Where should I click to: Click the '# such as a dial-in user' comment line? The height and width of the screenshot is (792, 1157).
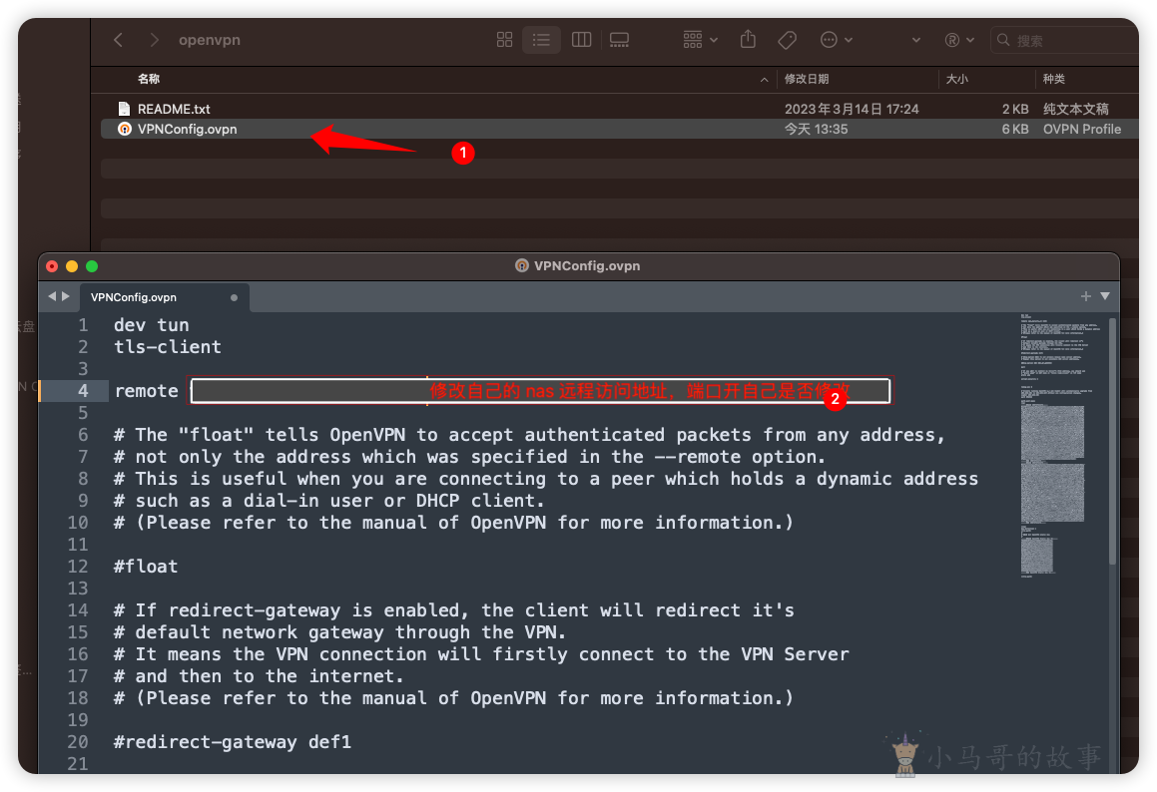tap(329, 501)
